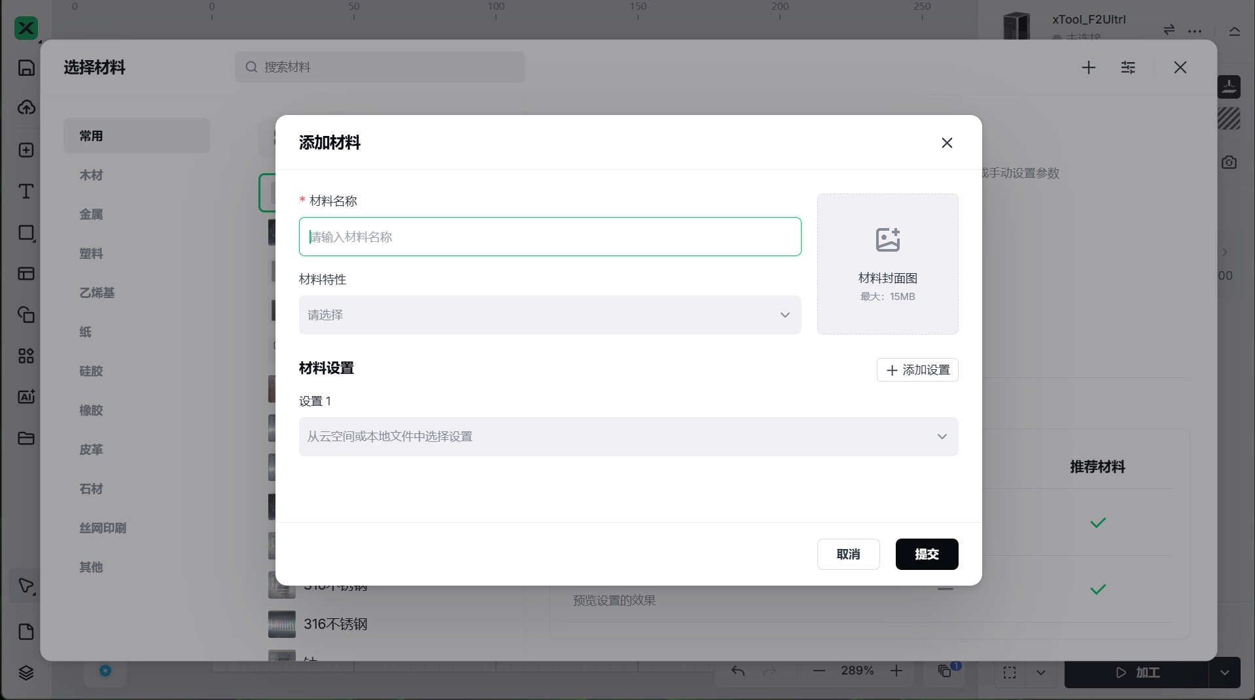
Task: Click the material cover image upload icon
Action: click(887, 240)
